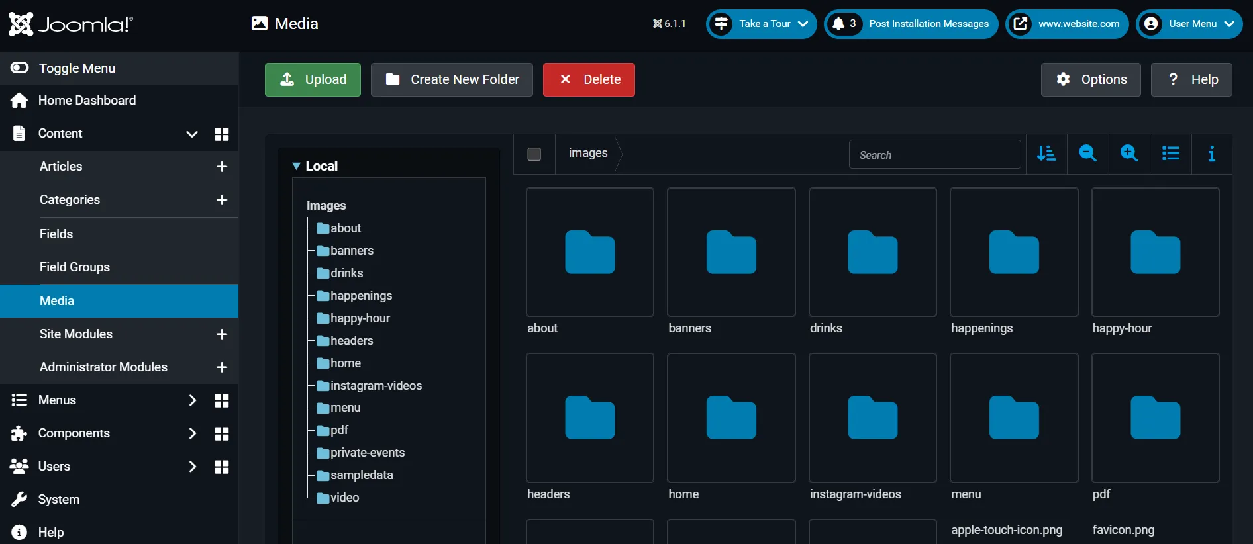Click Create New Folder button
The height and width of the screenshot is (544, 1253).
[452, 79]
